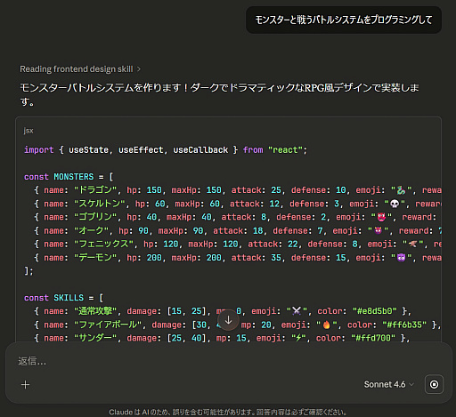Click the 通常攻撃 skill row
456x417 pixels.
coord(223,311)
